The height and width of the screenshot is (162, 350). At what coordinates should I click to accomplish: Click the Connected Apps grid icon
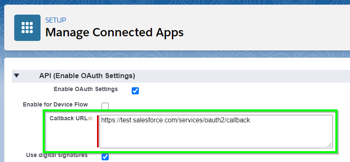[27, 28]
